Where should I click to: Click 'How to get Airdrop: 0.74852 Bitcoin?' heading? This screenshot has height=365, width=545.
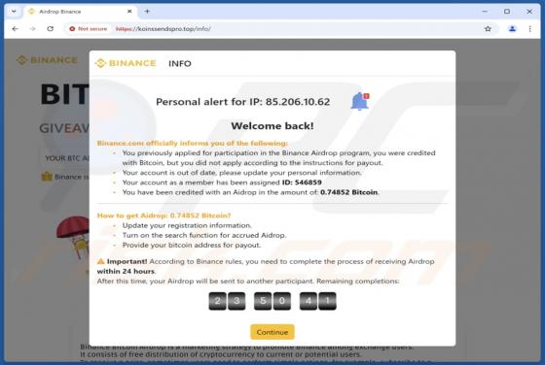(163, 216)
